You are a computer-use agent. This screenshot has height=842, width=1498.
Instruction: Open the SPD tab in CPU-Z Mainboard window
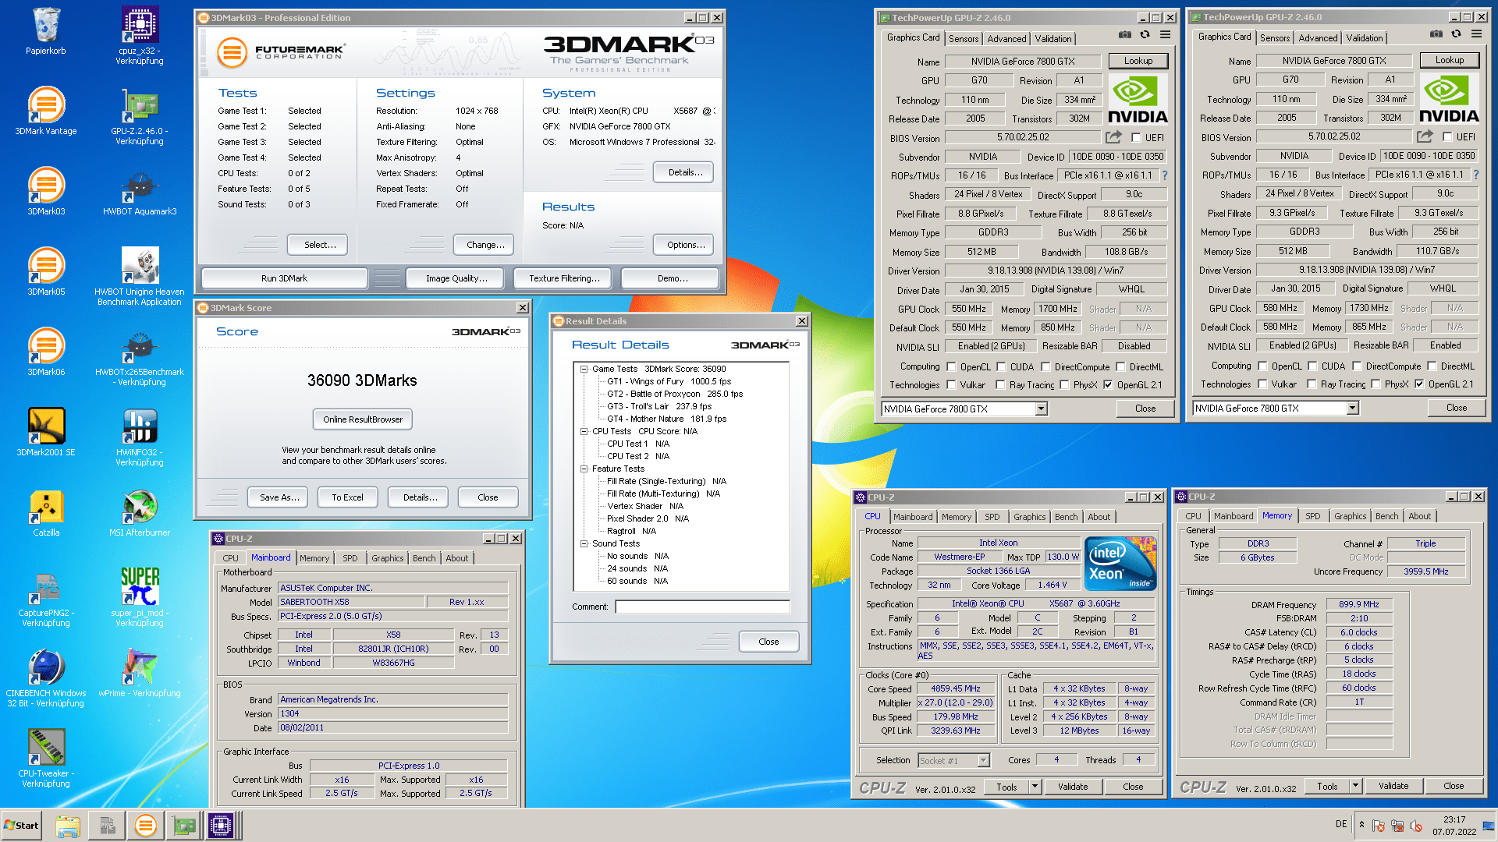point(350,558)
